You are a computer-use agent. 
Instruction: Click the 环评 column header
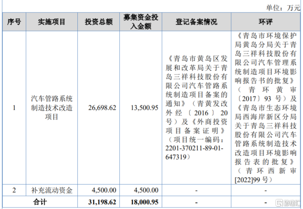266,22
